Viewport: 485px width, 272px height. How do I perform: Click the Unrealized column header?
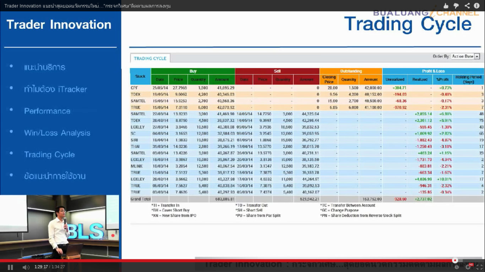click(x=395, y=79)
